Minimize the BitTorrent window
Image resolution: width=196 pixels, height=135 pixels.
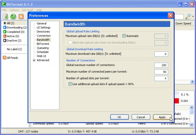(x=180, y=4)
